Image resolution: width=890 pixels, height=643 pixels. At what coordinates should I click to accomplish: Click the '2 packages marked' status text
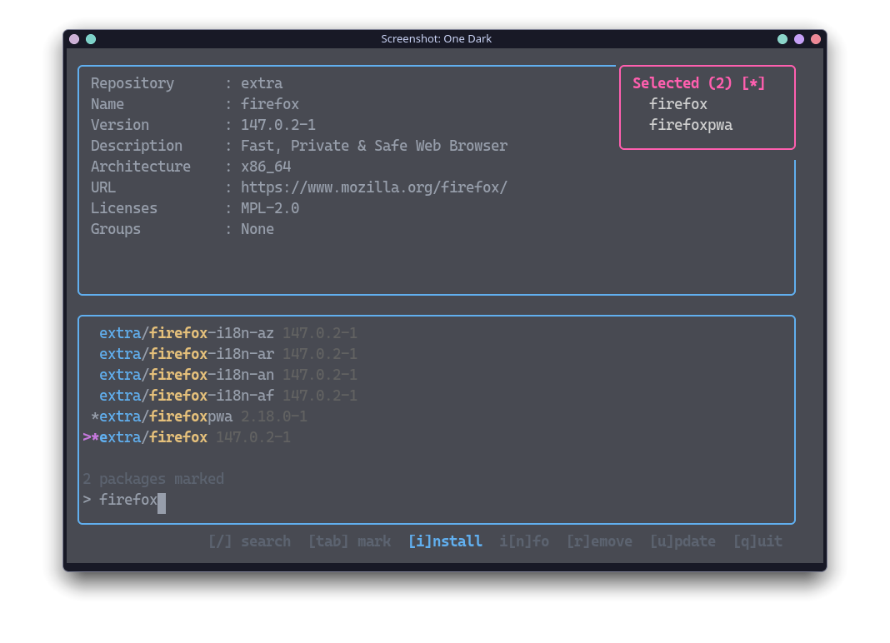[153, 478]
